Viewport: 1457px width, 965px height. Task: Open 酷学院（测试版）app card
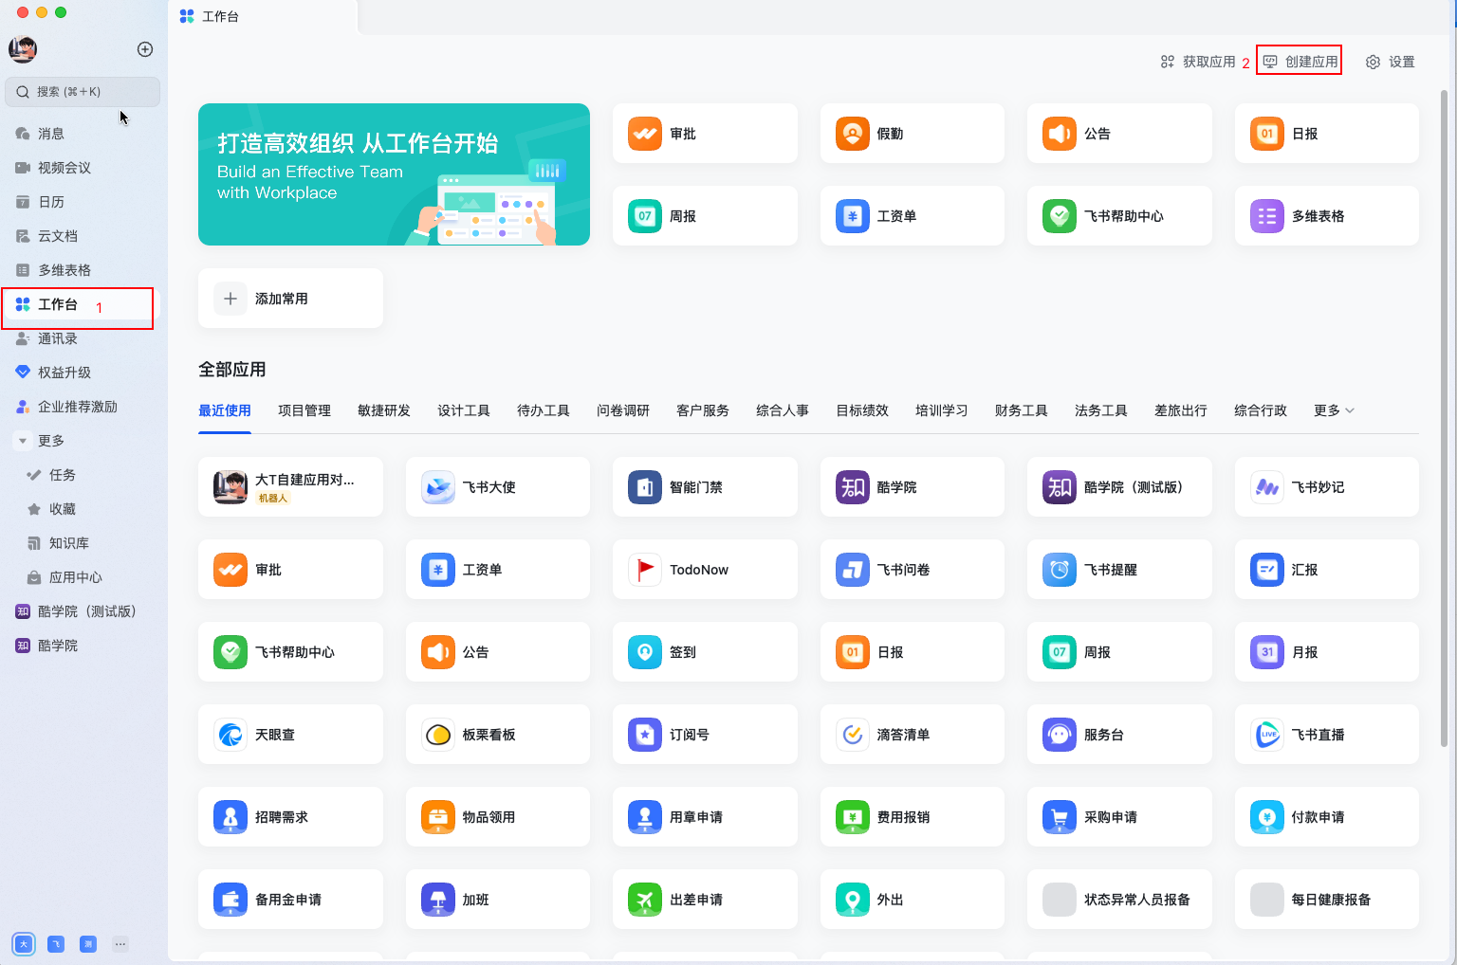pyautogui.click(x=1119, y=487)
